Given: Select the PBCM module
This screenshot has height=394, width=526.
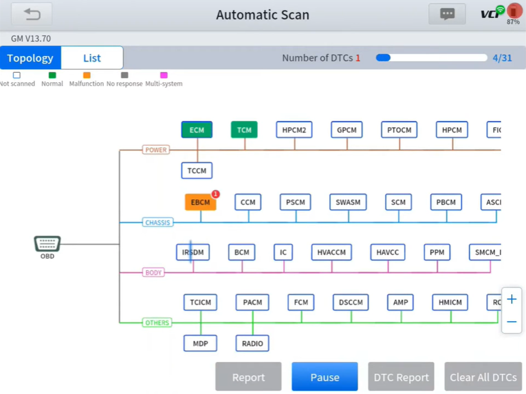Looking at the screenshot, I should [x=446, y=202].
